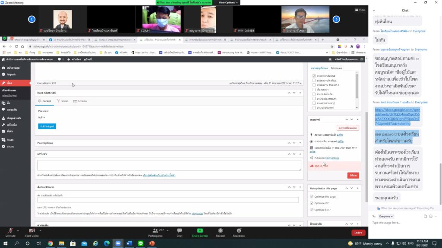Open Microsoft Word from the taskbar
This screenshot has width=442, height=248.
click(x=129, y=243)
